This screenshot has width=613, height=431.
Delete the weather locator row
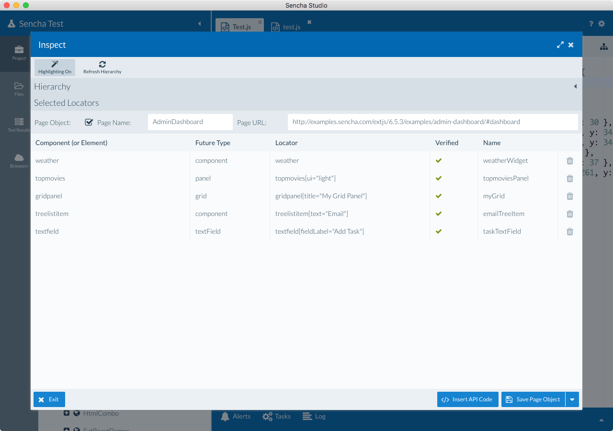click(569, 161)
